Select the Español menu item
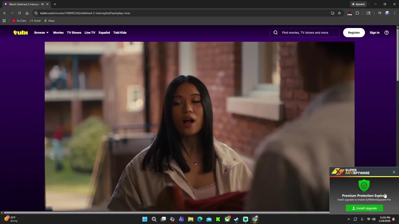This screenshot has height=224, width=399. click(104, 32)
